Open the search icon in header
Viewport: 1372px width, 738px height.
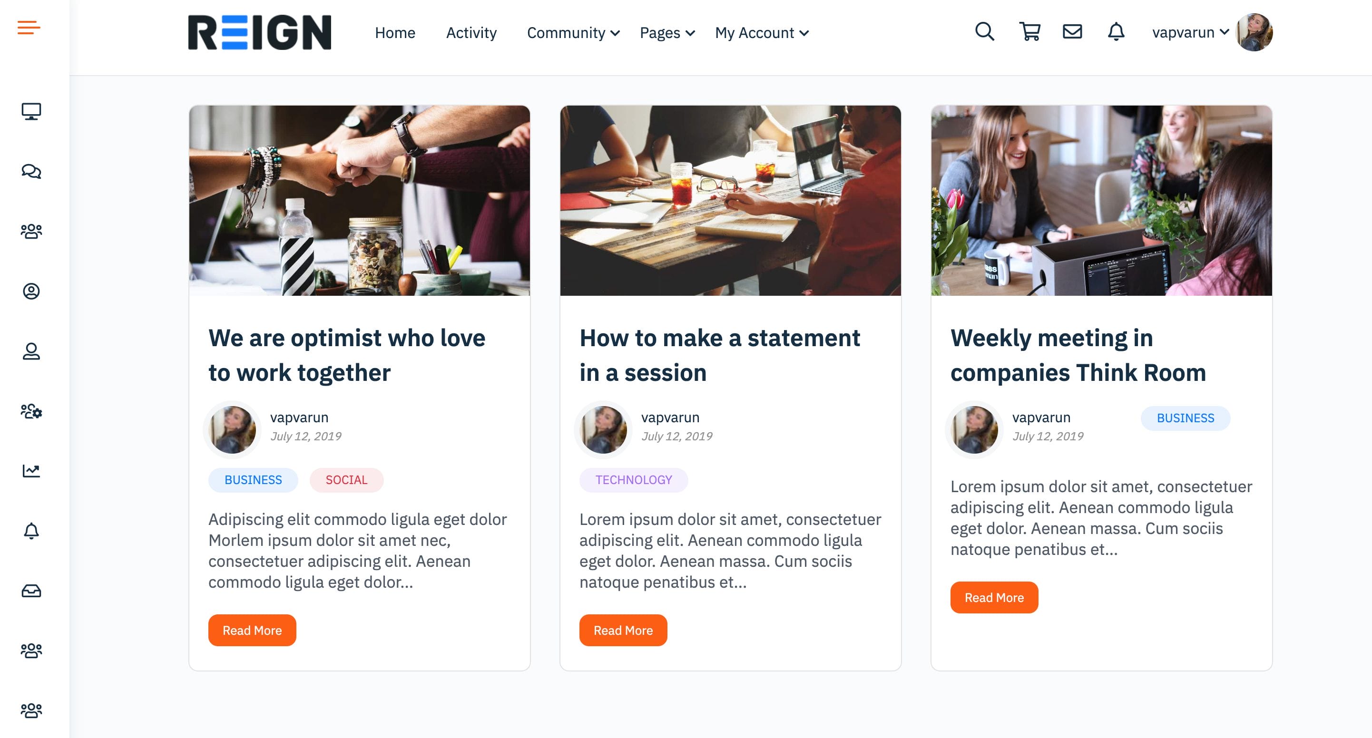point(984,32)
